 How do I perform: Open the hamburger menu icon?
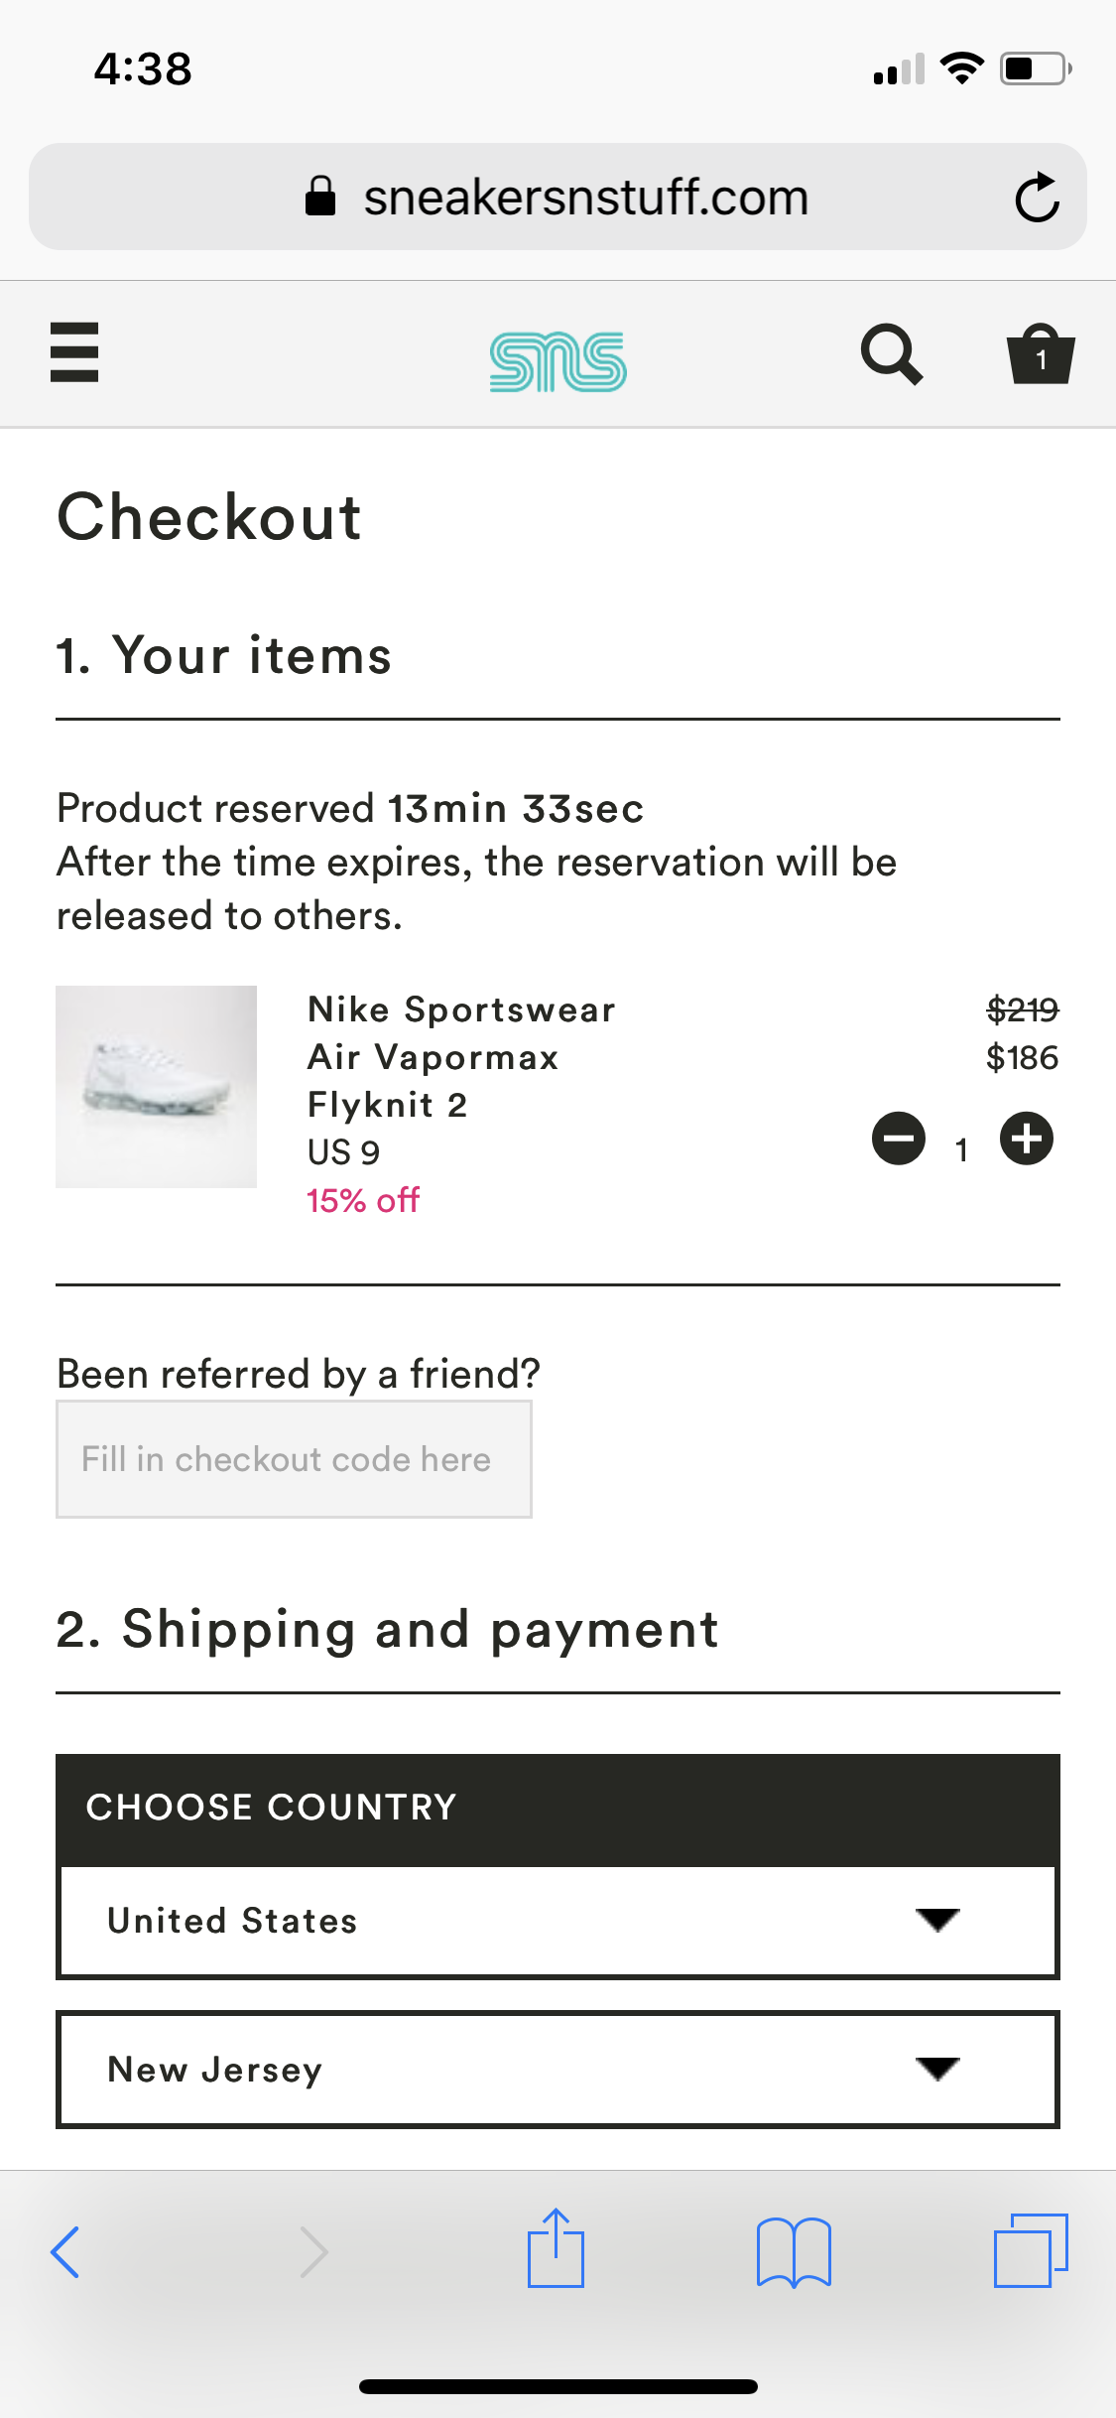(74, 352)
